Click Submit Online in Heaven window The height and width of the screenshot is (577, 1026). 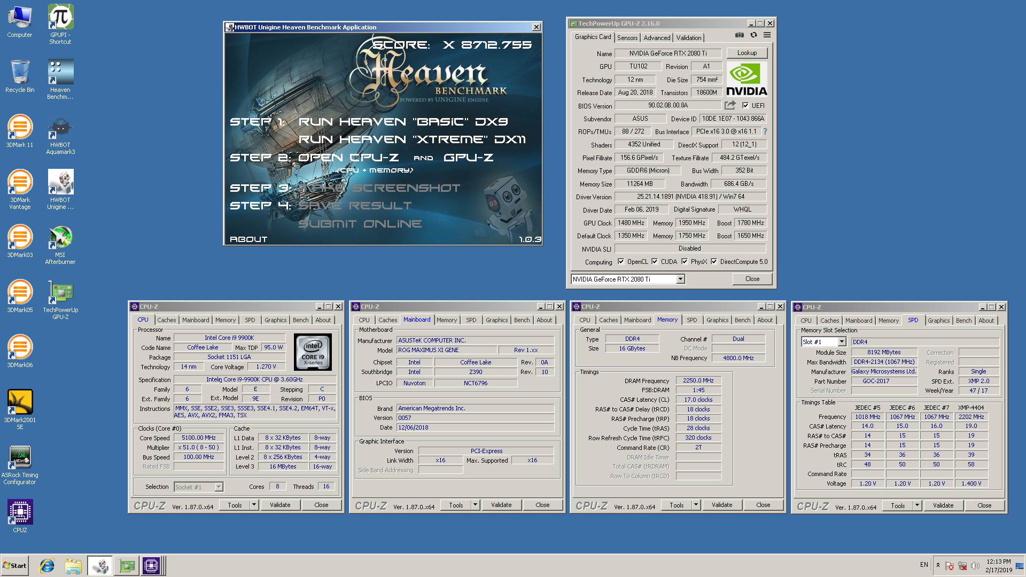tap(360, 224)
